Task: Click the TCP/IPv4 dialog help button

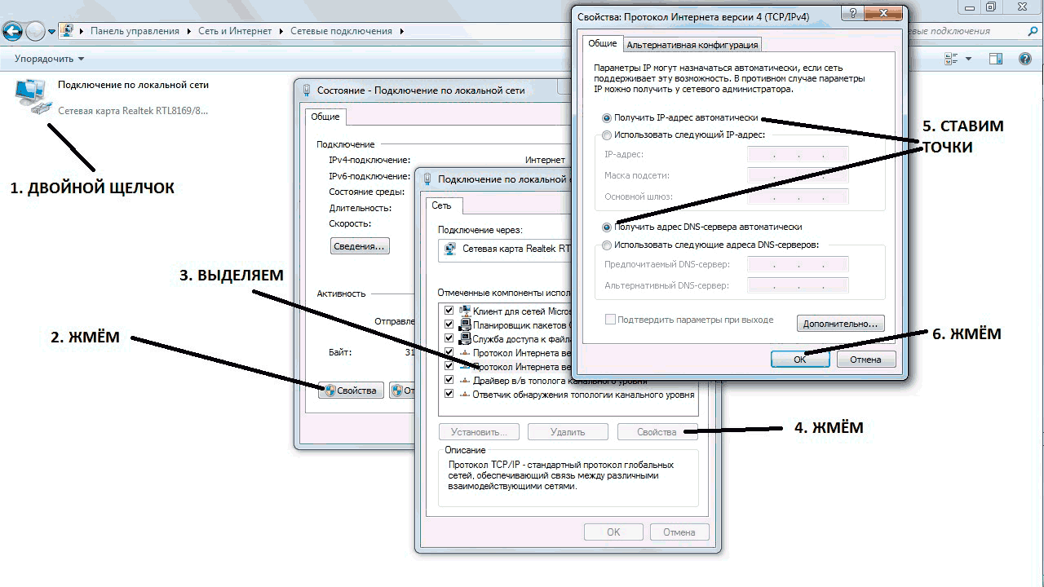Action: tap(852, 14)
